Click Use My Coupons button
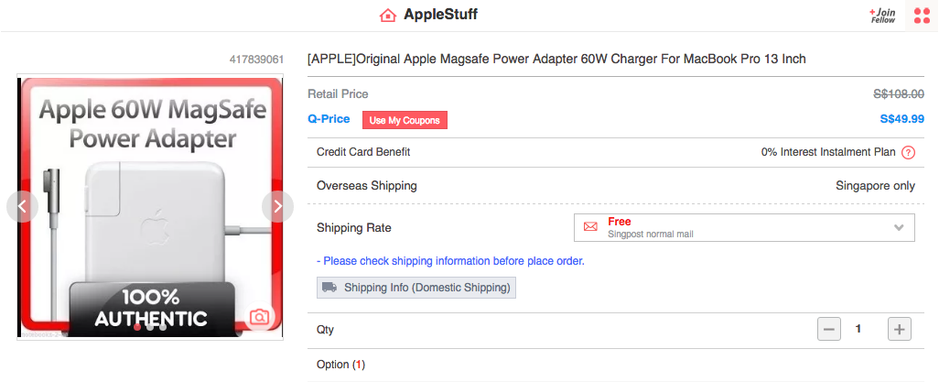Screen dimensions: 939x382 (x=405, y=120)
